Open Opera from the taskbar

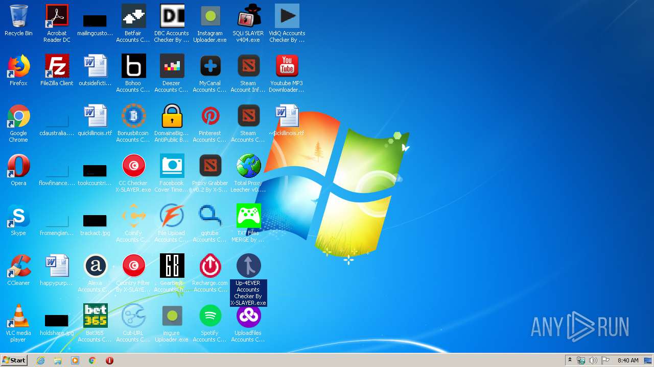(x=109, y=360)
